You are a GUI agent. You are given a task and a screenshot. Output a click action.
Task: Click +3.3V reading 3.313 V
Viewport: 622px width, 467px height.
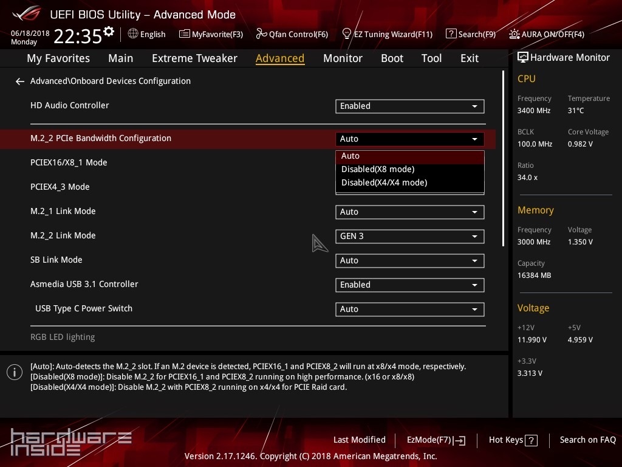tap(530, 373)
